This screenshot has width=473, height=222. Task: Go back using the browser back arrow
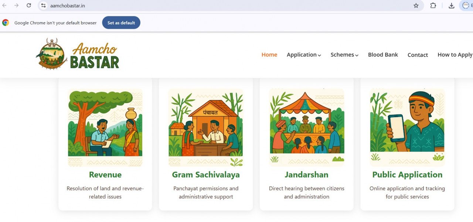(x=4, y=6)
